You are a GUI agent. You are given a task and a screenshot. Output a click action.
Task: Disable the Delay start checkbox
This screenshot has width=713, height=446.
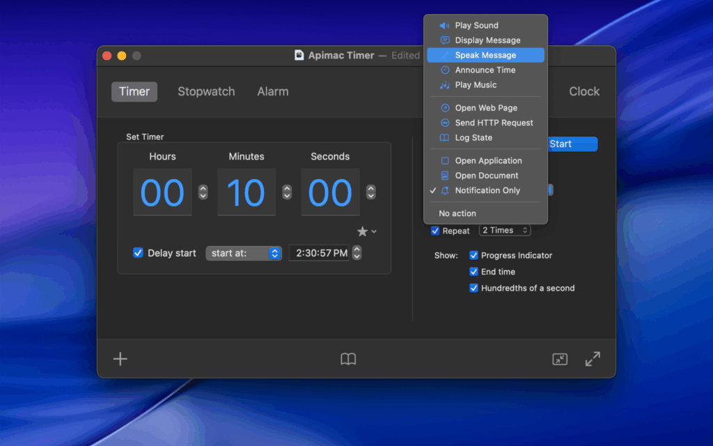(x=138, y=253)
